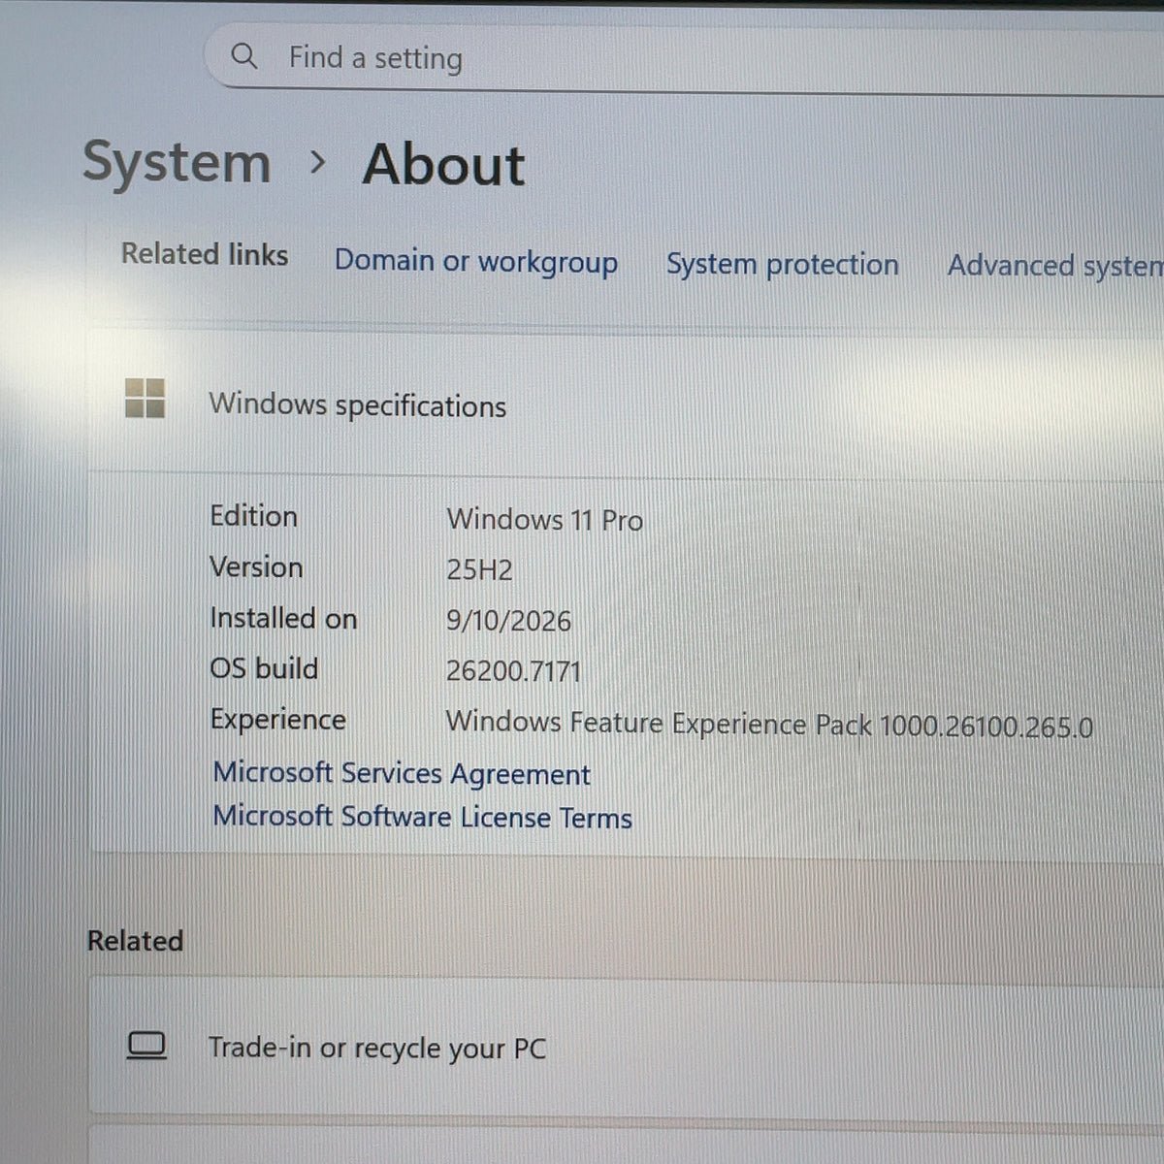Open Microsoft Services Agreement link

[x=402, y=773]
